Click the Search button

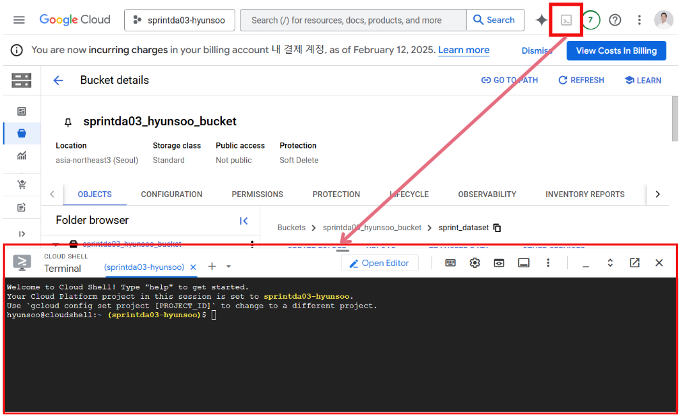click(x=495, y=20)
